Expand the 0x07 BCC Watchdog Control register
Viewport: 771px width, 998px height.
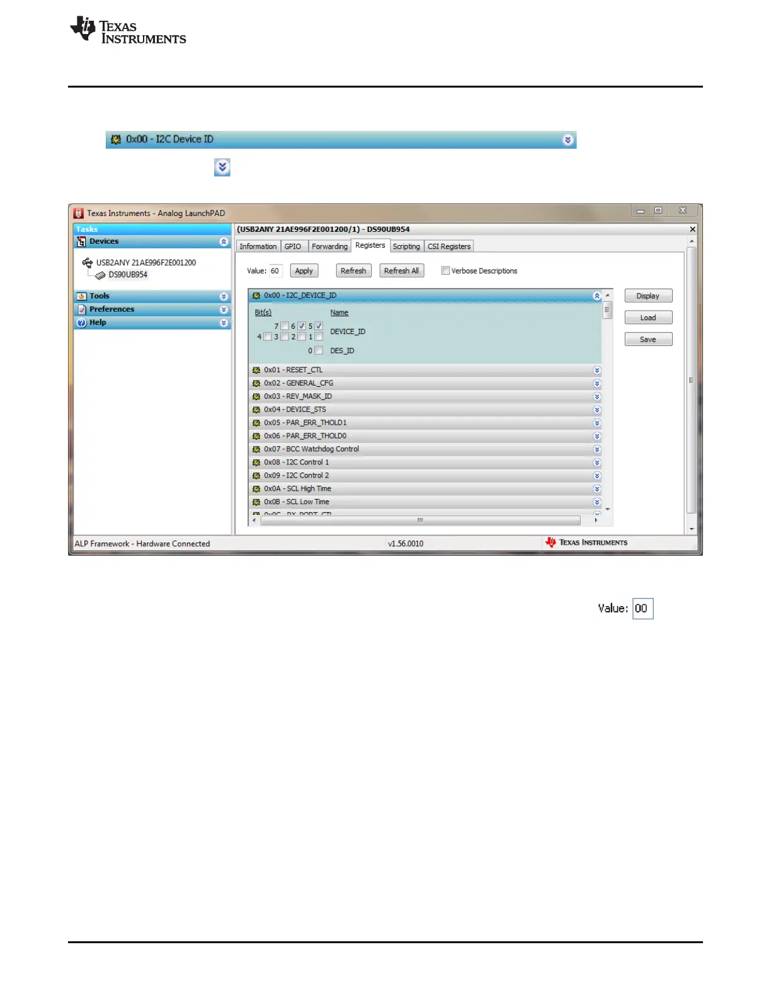point(597,450)
